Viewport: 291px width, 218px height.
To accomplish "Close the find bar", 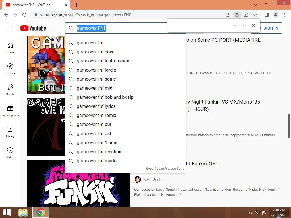I will [253, 26].
